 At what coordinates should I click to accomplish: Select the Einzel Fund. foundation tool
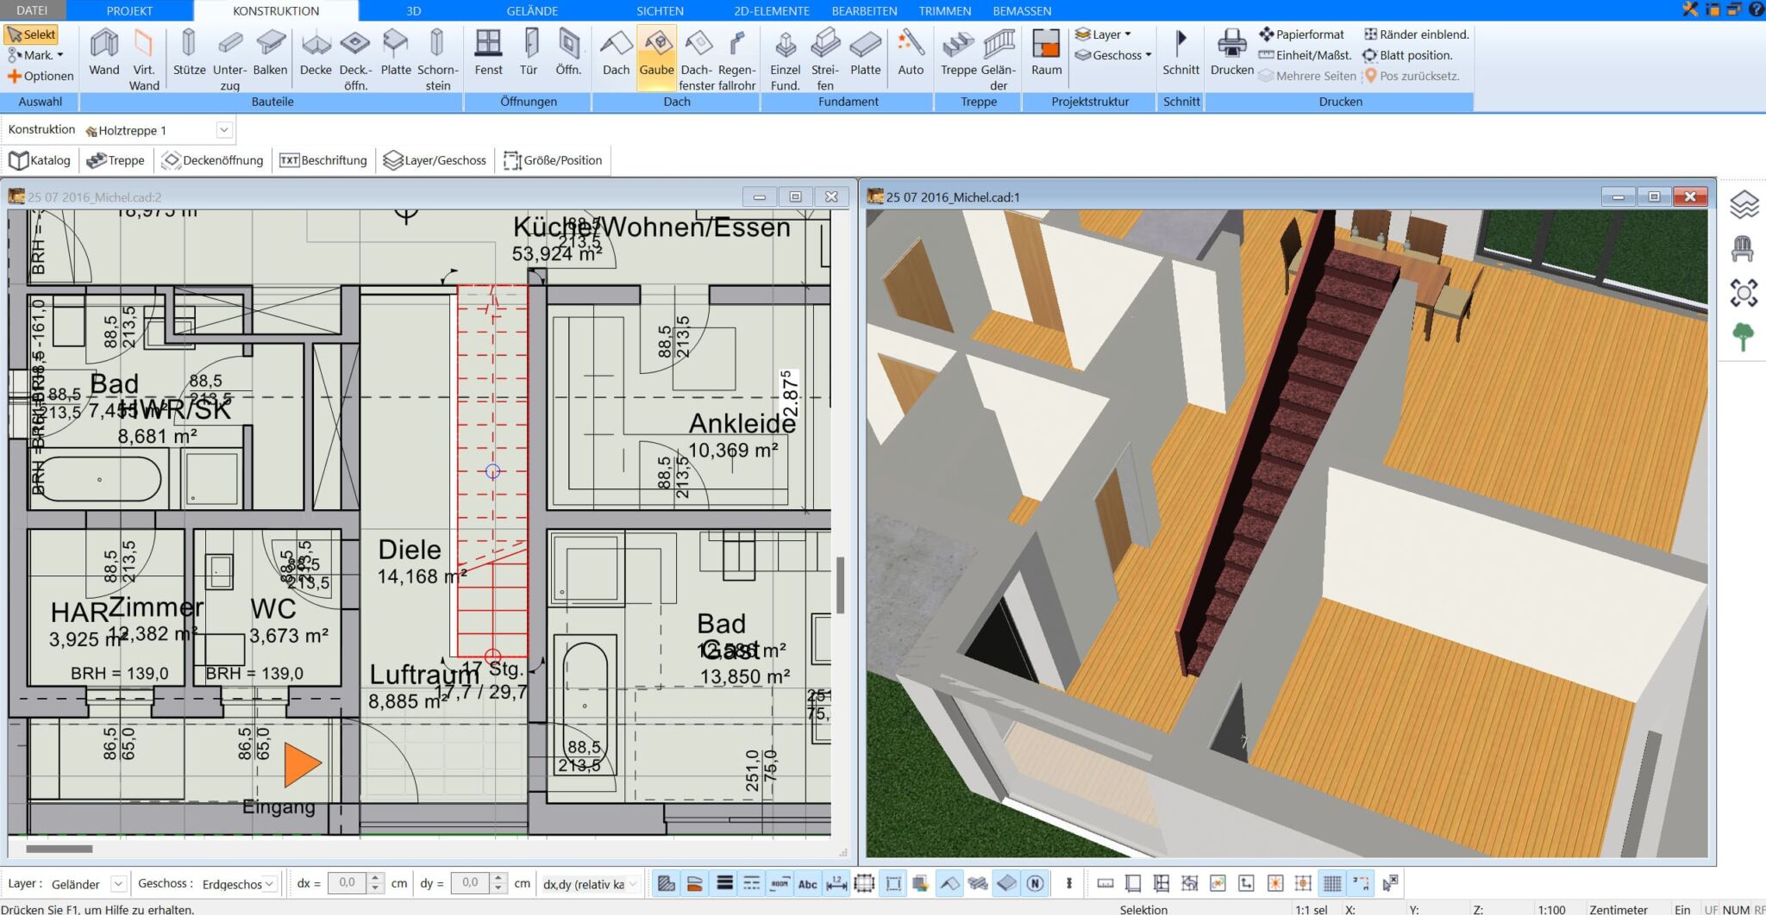785,59
